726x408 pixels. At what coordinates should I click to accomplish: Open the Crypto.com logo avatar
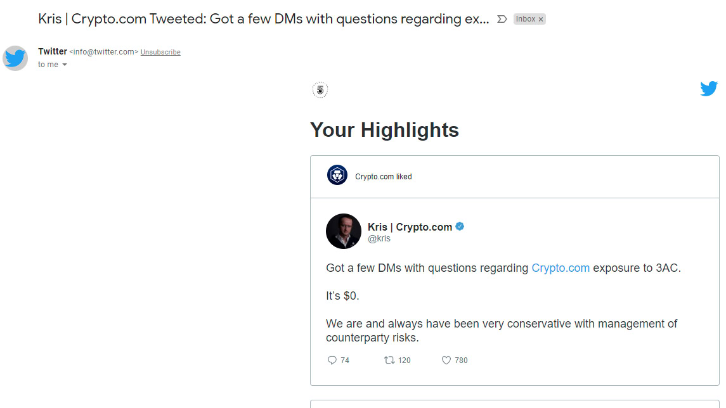[337, 175]
